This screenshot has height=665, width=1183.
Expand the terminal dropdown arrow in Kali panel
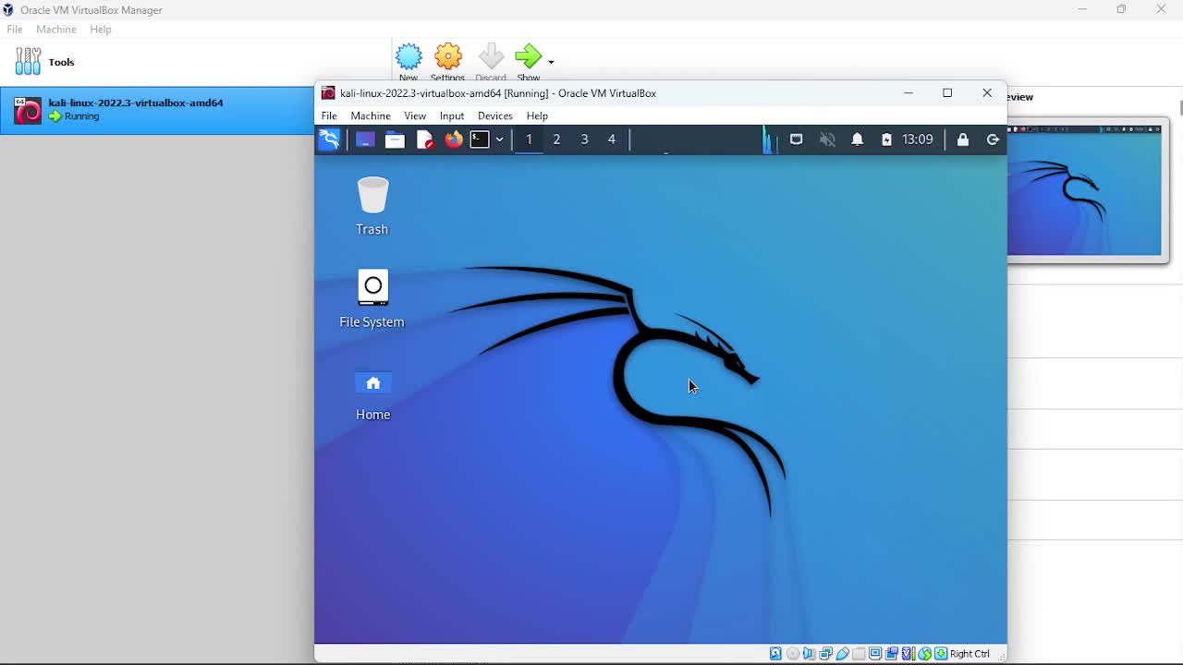499,139
